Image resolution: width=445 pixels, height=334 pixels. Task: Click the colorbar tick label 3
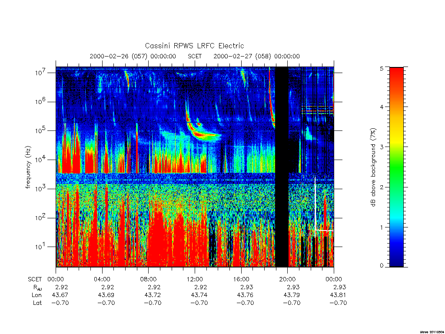coord(382,147)
